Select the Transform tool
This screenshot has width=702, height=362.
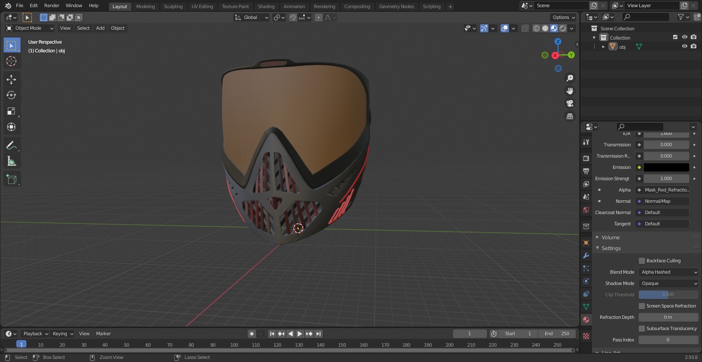11,127
